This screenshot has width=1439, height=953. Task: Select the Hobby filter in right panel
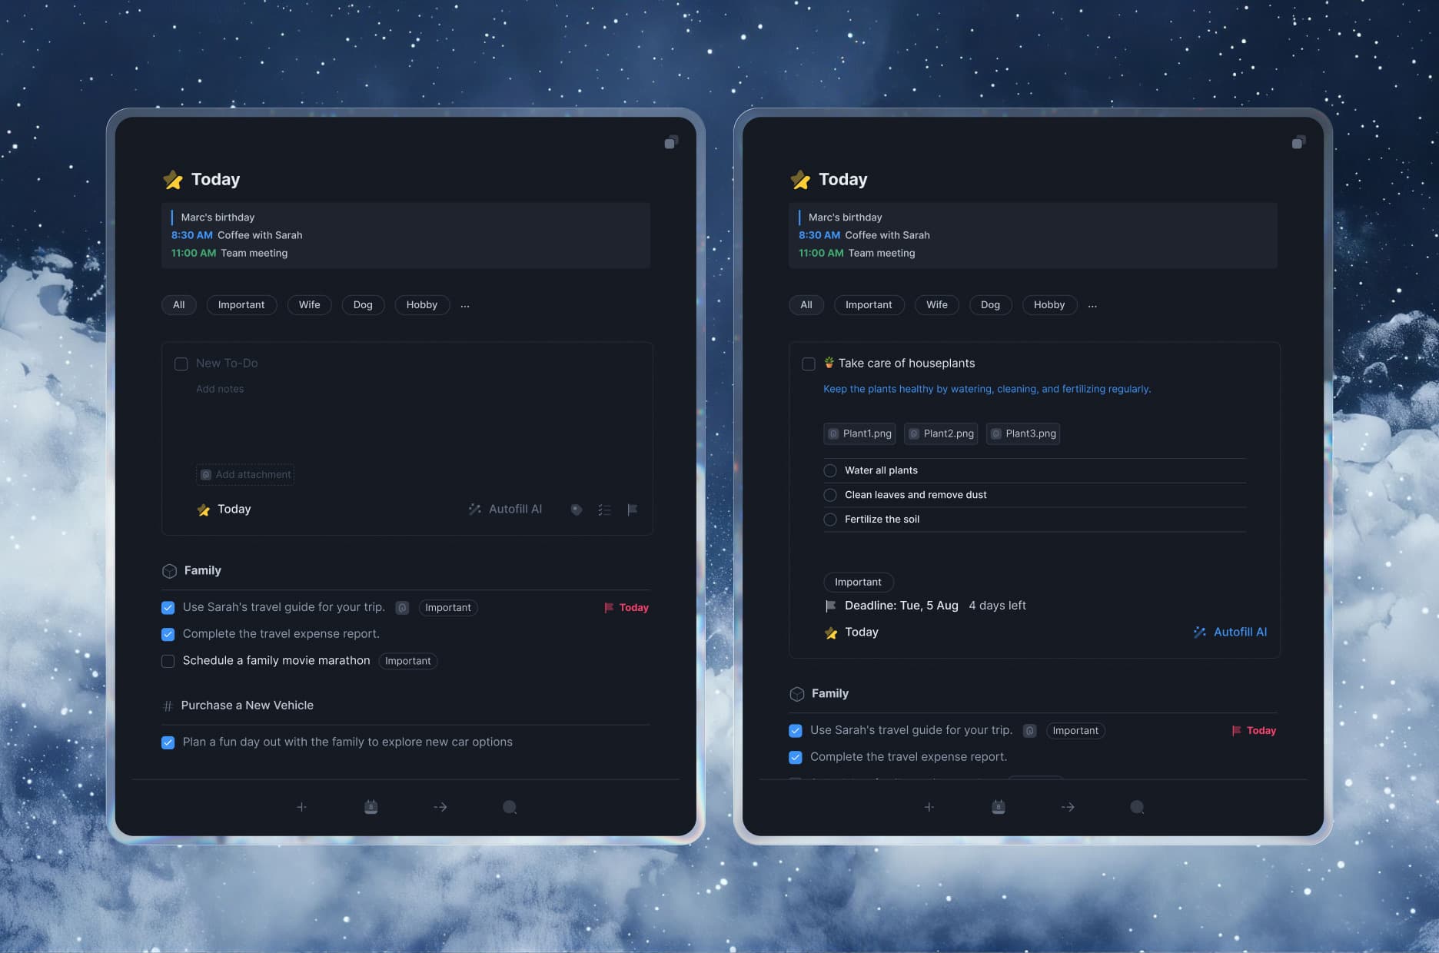click(x=1049, y=305)
